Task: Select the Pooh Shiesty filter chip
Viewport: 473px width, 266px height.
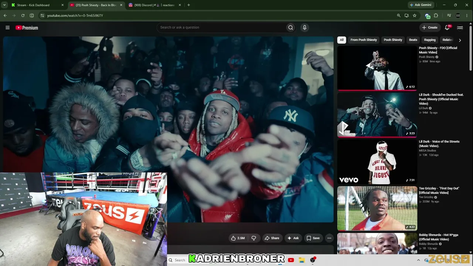Action: click(393, 40)
